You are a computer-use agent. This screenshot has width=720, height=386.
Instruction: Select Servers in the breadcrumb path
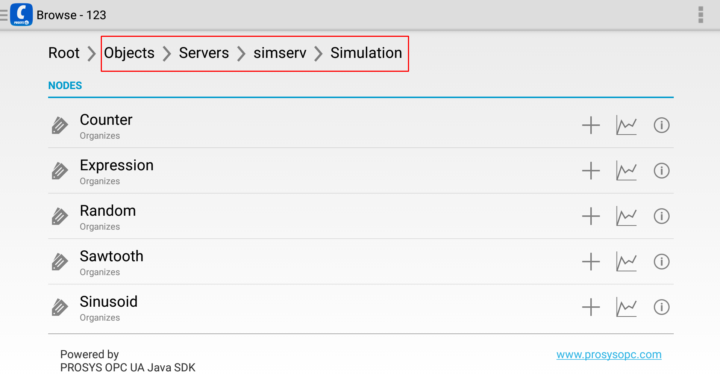[x=204, y=53]
